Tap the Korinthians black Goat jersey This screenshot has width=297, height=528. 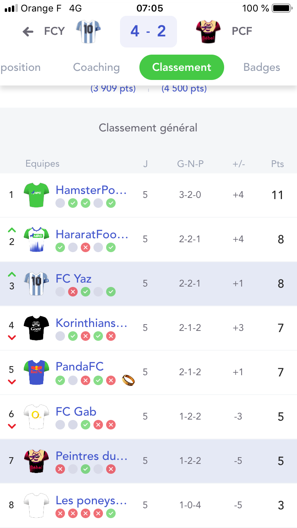coord(36,328)
